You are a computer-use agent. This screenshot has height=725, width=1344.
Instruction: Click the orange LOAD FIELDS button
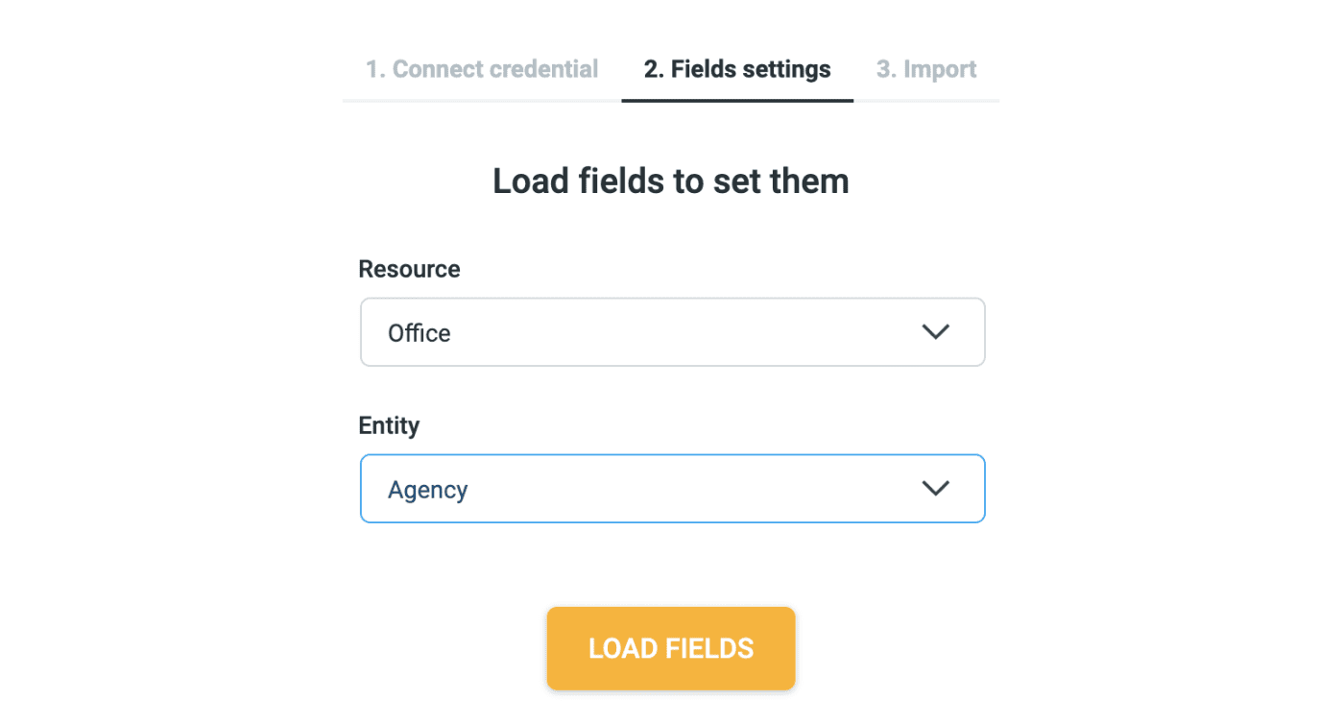[671, 648]
